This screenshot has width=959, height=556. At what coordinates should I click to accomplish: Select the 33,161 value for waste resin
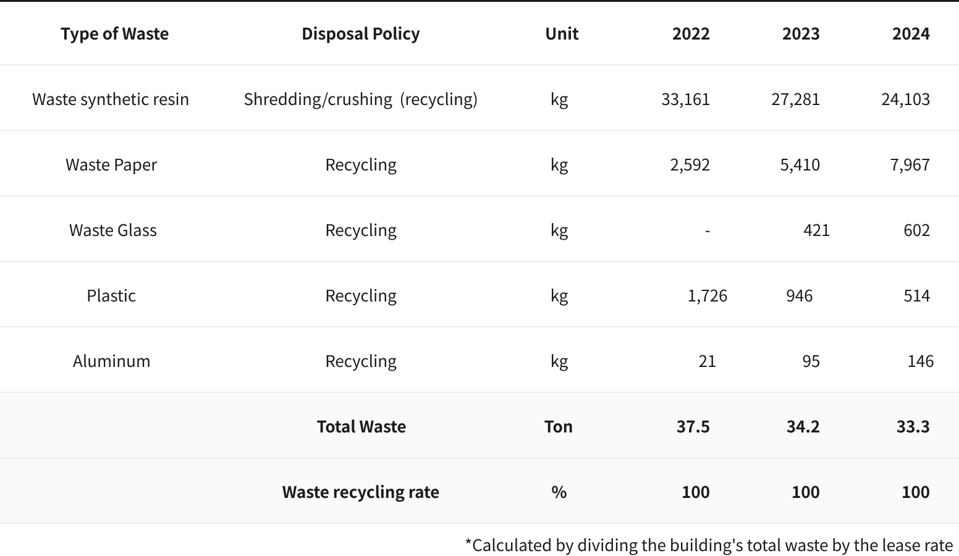(685, 99)
